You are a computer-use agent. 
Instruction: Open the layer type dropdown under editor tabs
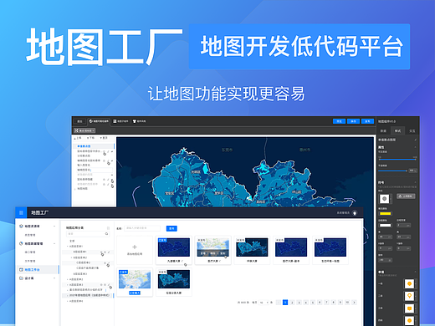point(84,130)
